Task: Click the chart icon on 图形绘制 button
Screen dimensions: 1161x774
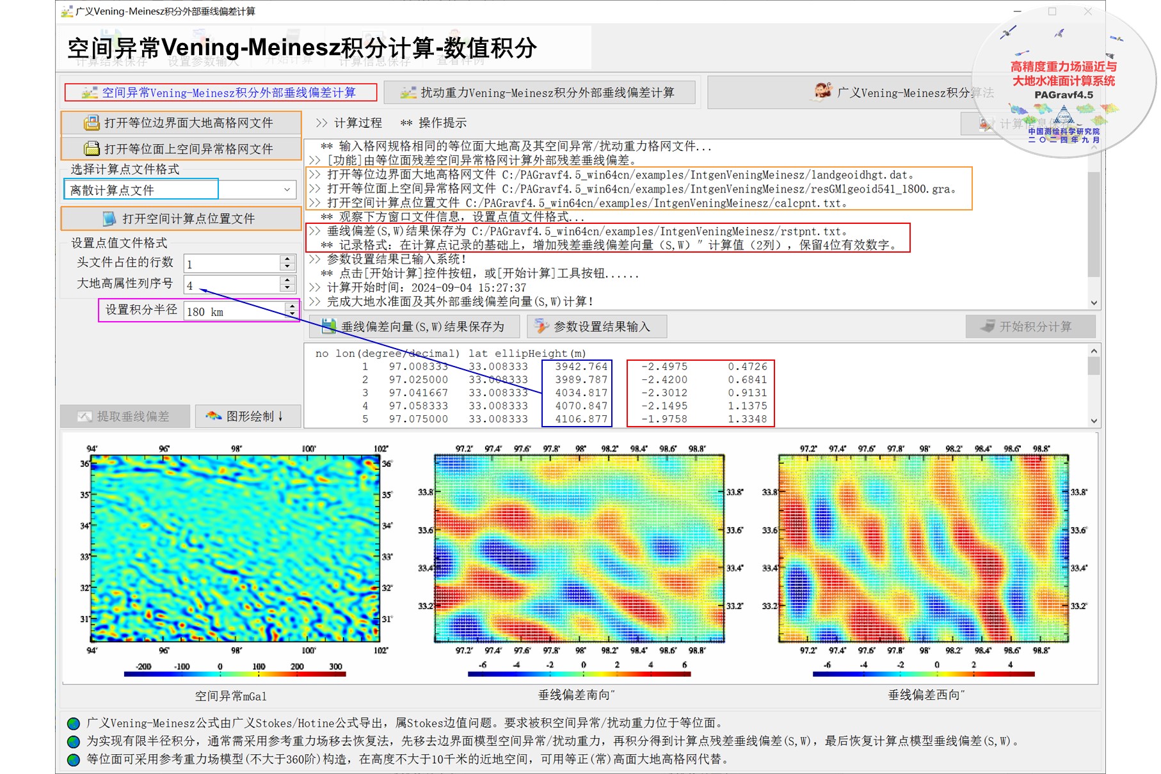Action: click(x=213, y=416)
